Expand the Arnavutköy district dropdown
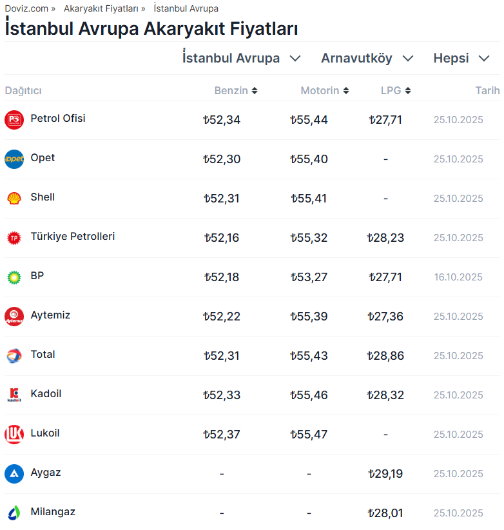Screen dimensions: 504x530 (x=367, y=58)
